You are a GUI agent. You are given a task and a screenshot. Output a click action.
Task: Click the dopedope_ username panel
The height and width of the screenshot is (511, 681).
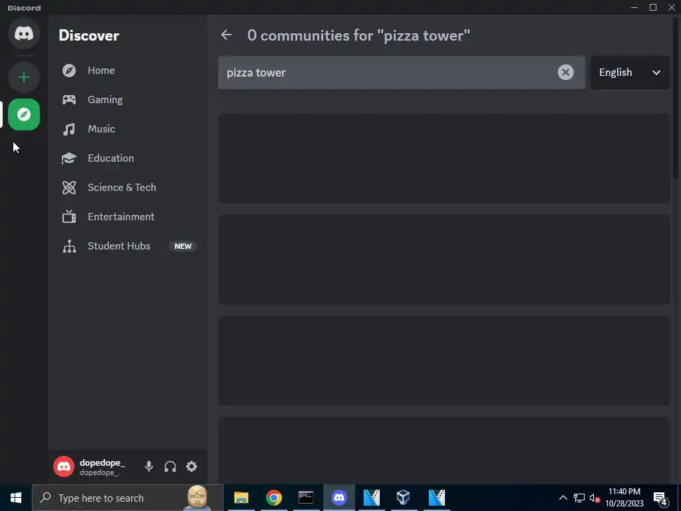(x=94, y=466)
